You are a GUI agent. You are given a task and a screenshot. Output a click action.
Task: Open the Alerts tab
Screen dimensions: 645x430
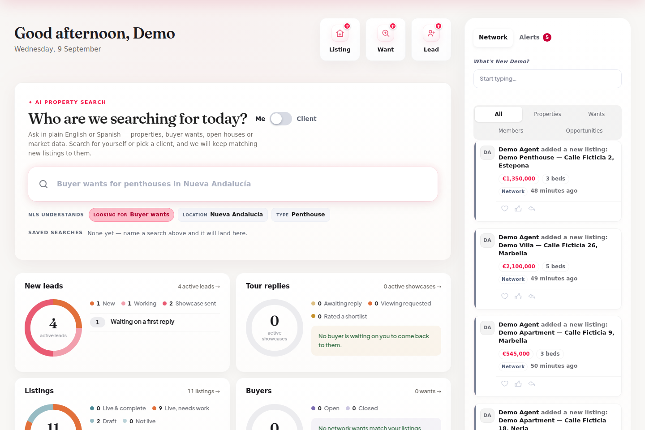point(535,37)
